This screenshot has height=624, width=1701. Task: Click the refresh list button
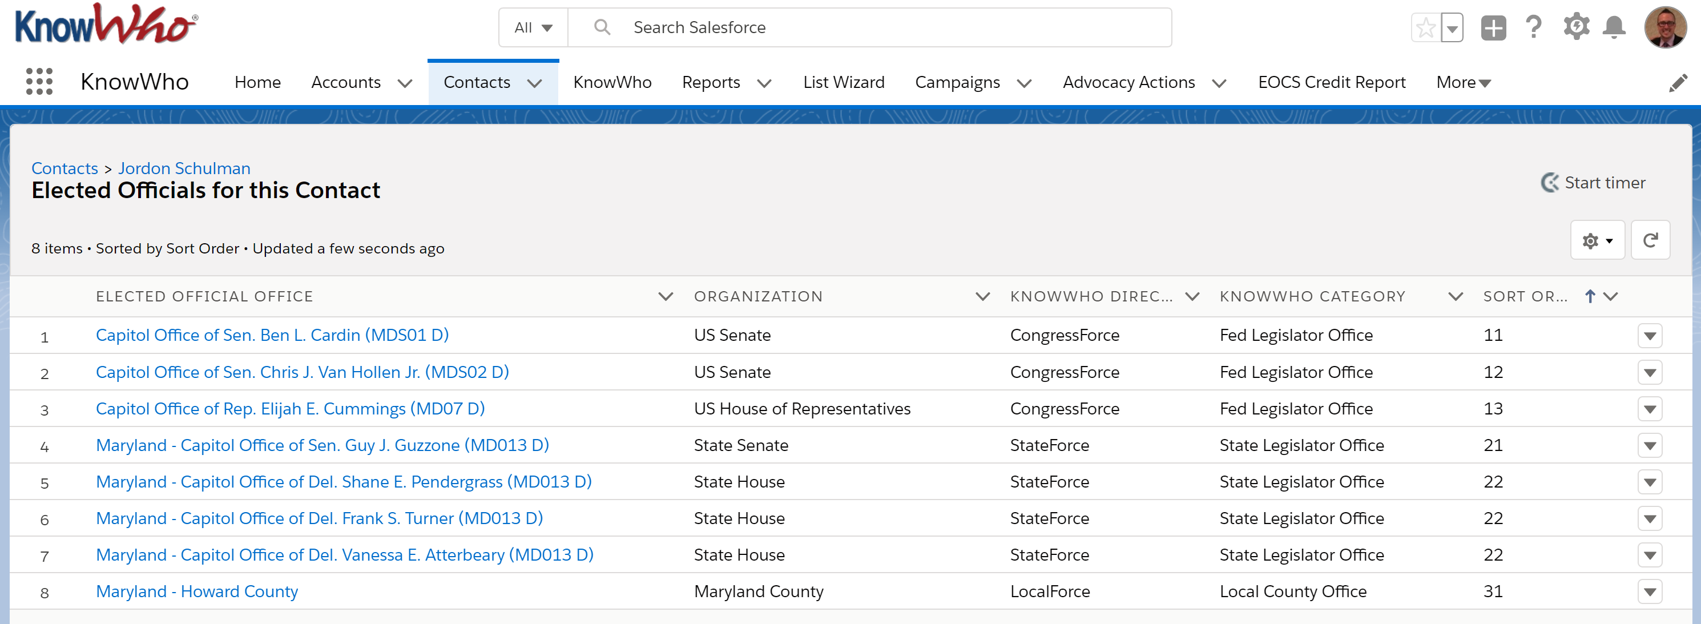[x=1650, y=240]
